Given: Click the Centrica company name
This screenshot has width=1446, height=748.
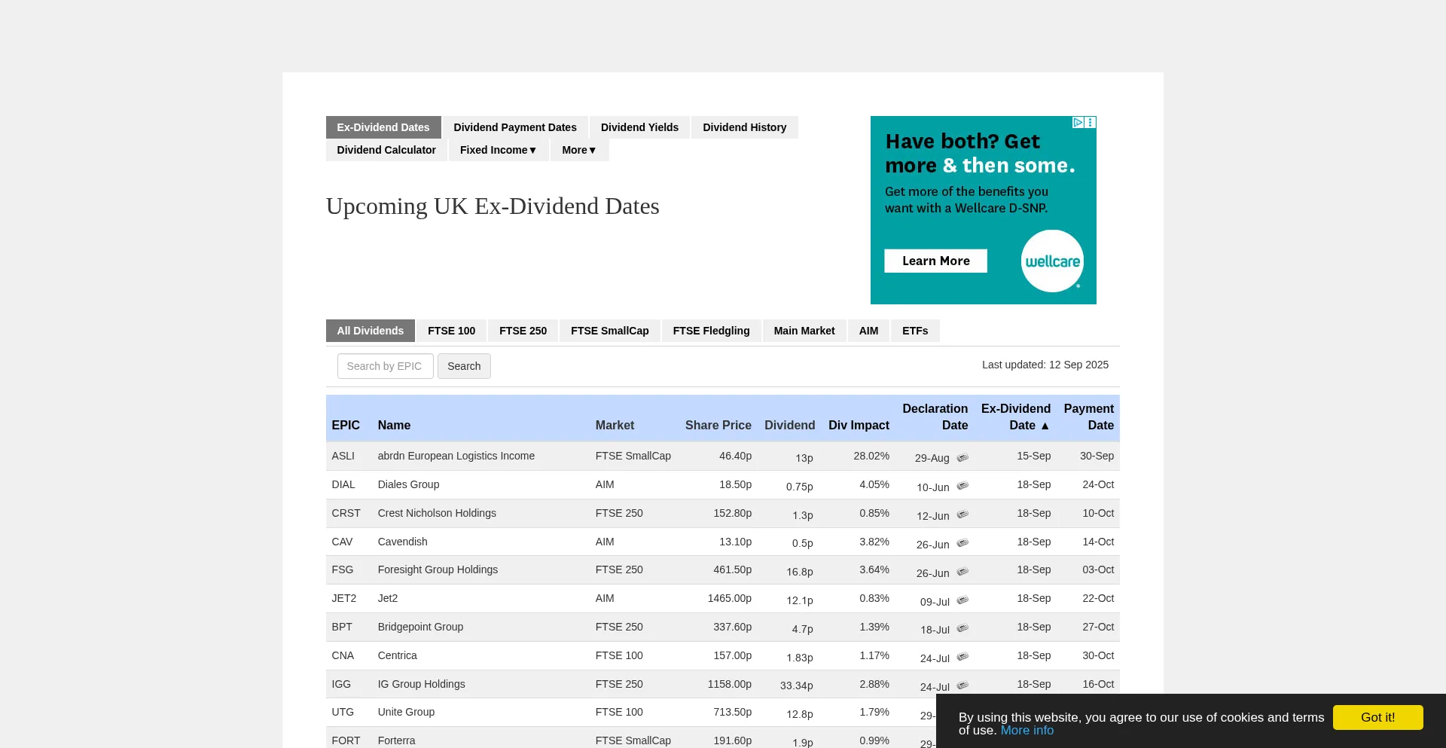Looking at the screenshot, I should point(398,655).
